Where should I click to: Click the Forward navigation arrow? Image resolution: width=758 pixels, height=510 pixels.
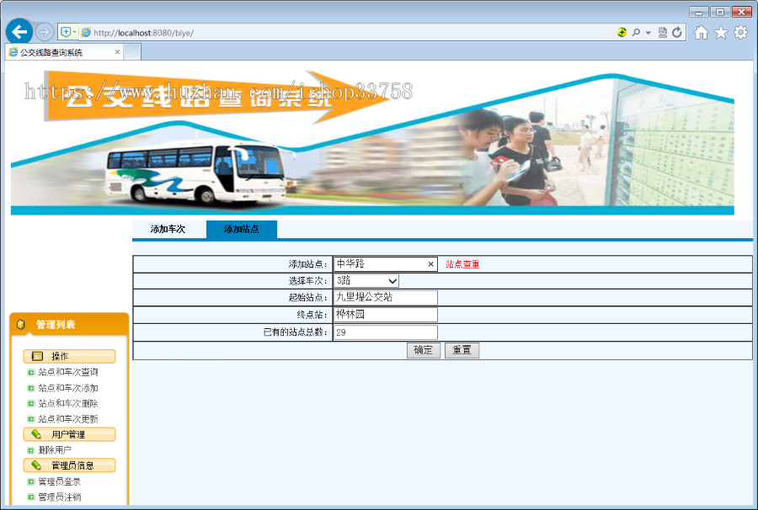[x=45, y=31]
